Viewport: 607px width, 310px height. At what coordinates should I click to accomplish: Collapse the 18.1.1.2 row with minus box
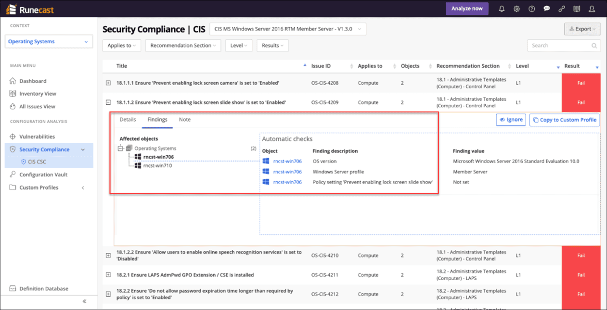(x=108, y=102)
